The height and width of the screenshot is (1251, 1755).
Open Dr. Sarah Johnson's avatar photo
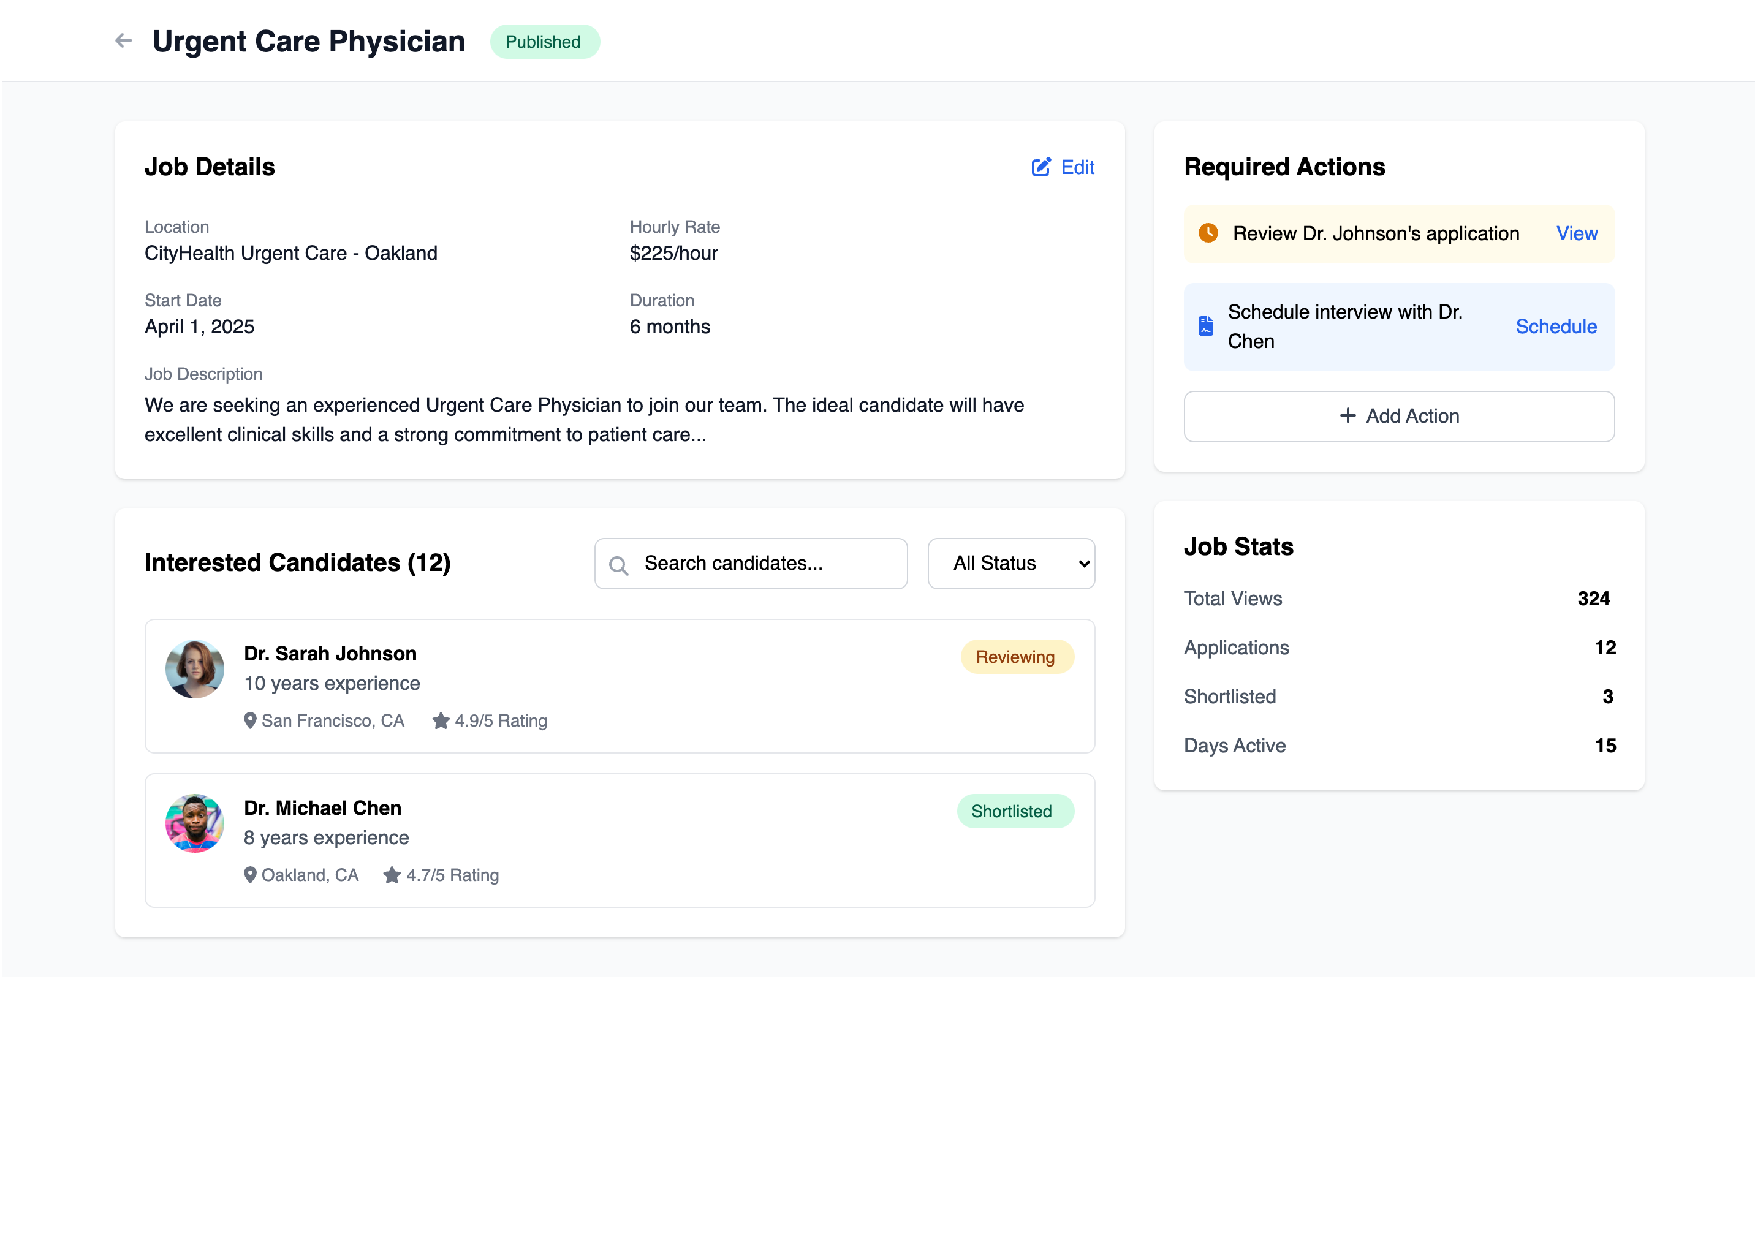coord(195,668)
